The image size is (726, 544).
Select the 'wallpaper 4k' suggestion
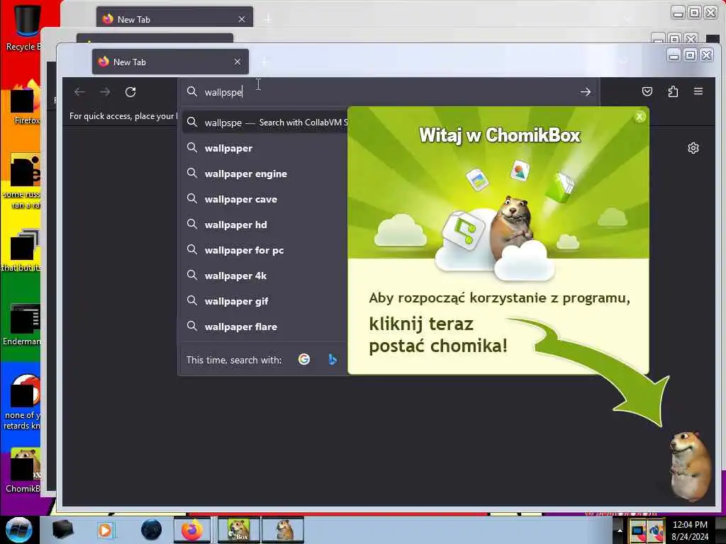[x=264, y=276]
